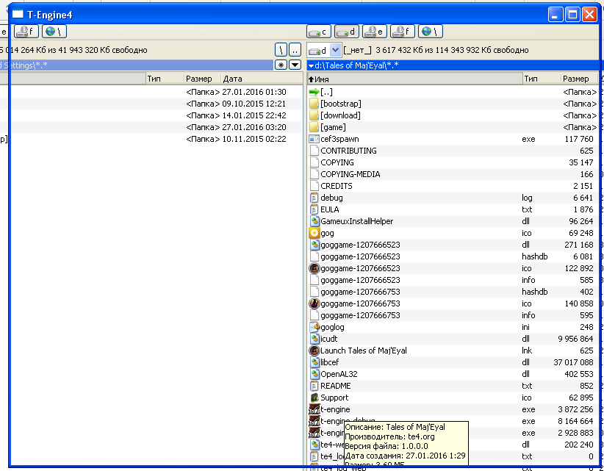Click the [_нет_] volume label
The width and height of the screenshot is (604, 471).
[357, 50]
